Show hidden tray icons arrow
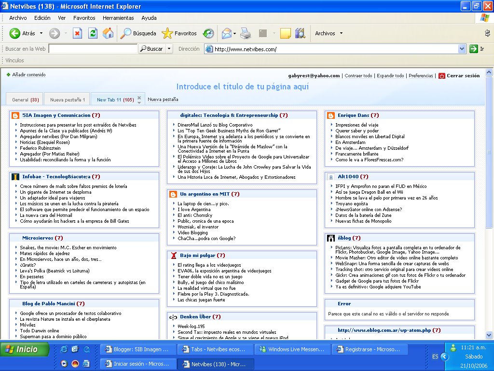494x371 pixels. click(x=444, y=357)
